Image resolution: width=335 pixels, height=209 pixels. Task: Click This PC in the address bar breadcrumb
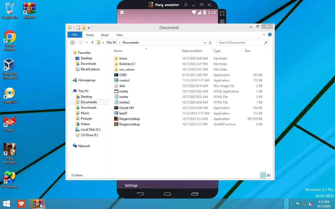coord(111,43)
